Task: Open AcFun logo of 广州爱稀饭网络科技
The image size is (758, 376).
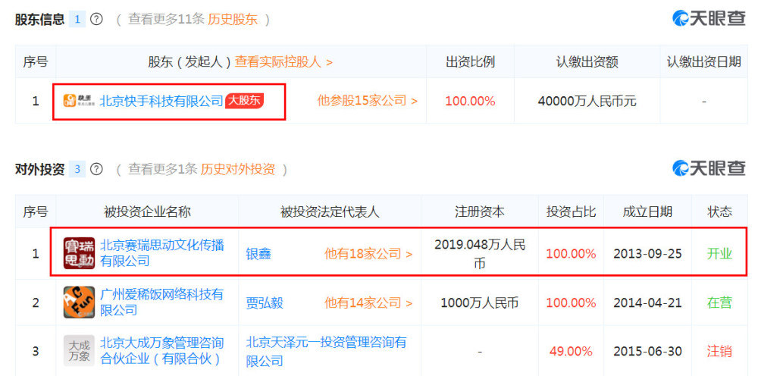Action: click(x=80, y=302)
